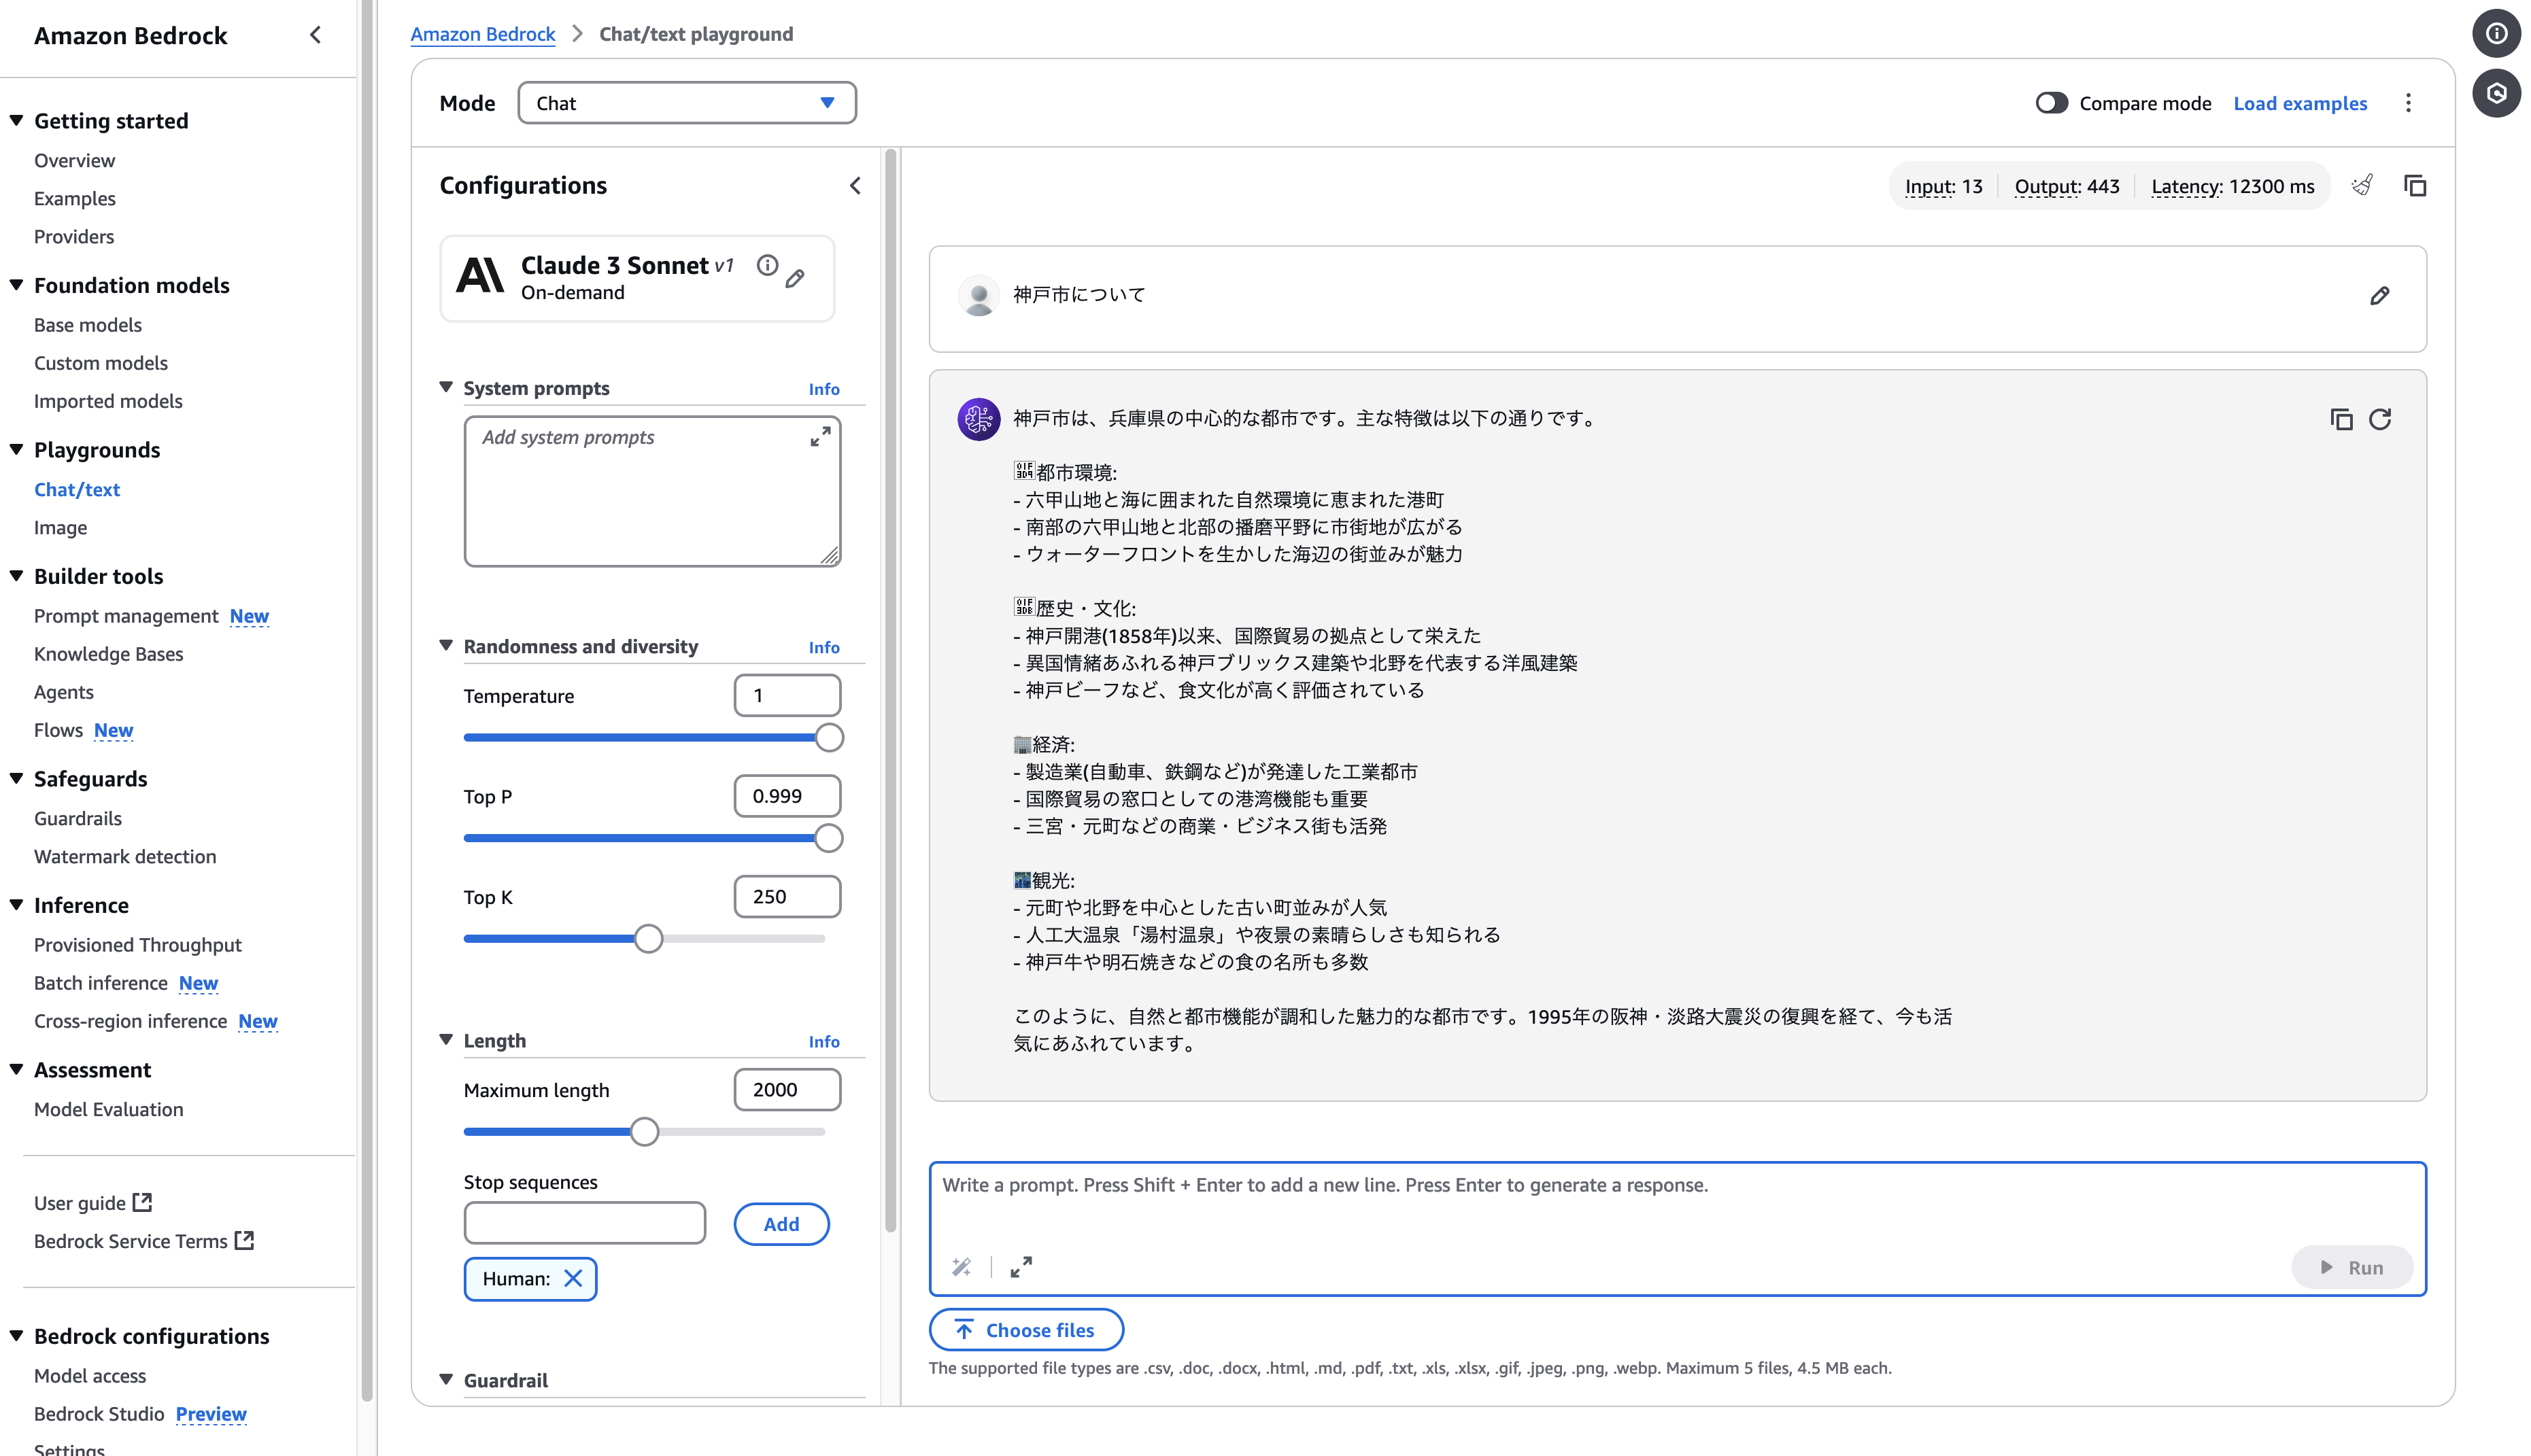Remove the Human: stop sequence tag
The height and width of the screenshot is (1456, 2531).
(x=573, y=1278)
